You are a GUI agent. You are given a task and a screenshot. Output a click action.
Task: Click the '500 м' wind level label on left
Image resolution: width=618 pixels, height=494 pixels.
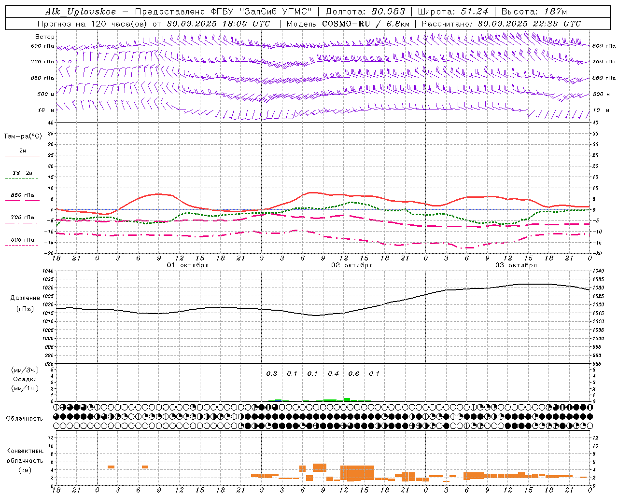click(46, 94)
